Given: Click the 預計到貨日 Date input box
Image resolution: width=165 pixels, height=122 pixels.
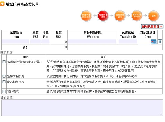Looking at the screenshot, I should tap(144, 42).
